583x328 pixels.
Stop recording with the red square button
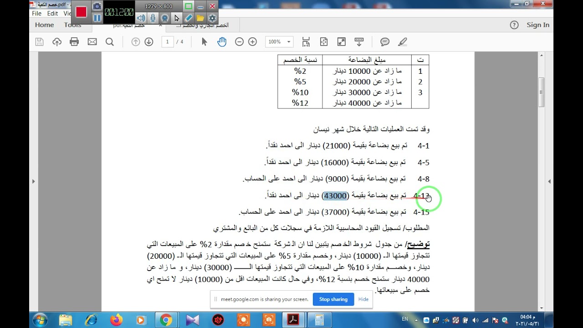81,12
